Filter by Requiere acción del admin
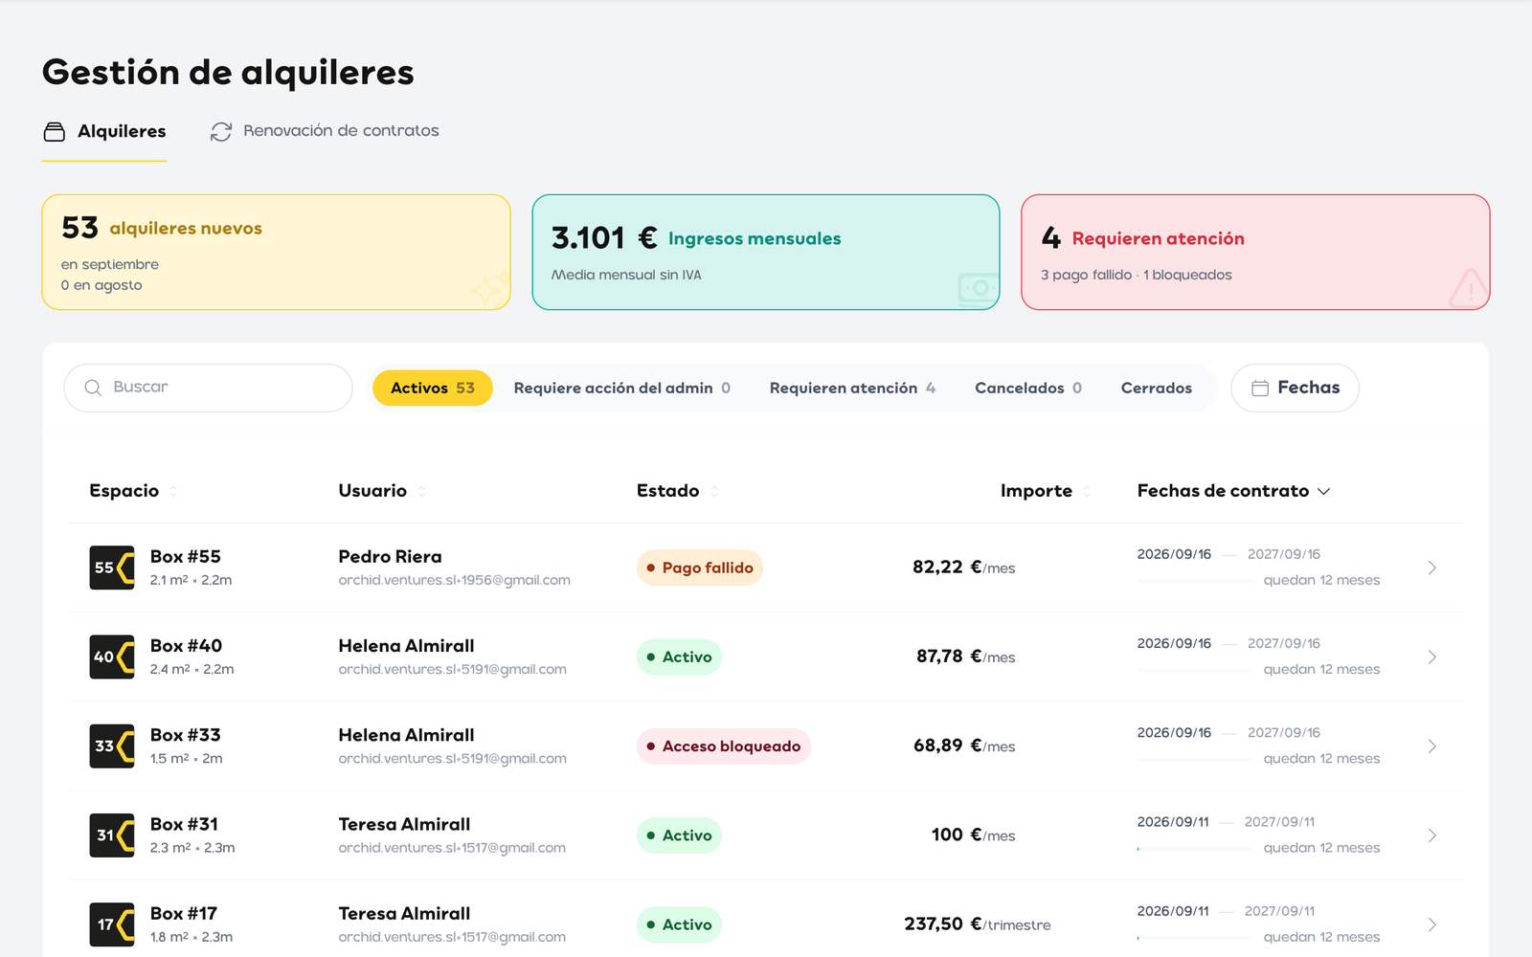Image resolution: width=1532 pixels, height=957 pixels. pos(622,388)
